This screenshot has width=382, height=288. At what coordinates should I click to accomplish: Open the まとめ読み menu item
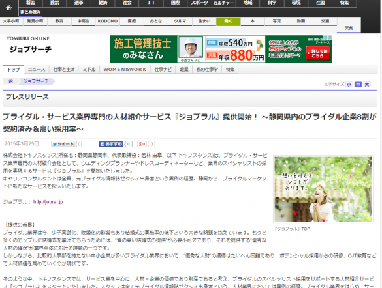(x=31, y=12)
